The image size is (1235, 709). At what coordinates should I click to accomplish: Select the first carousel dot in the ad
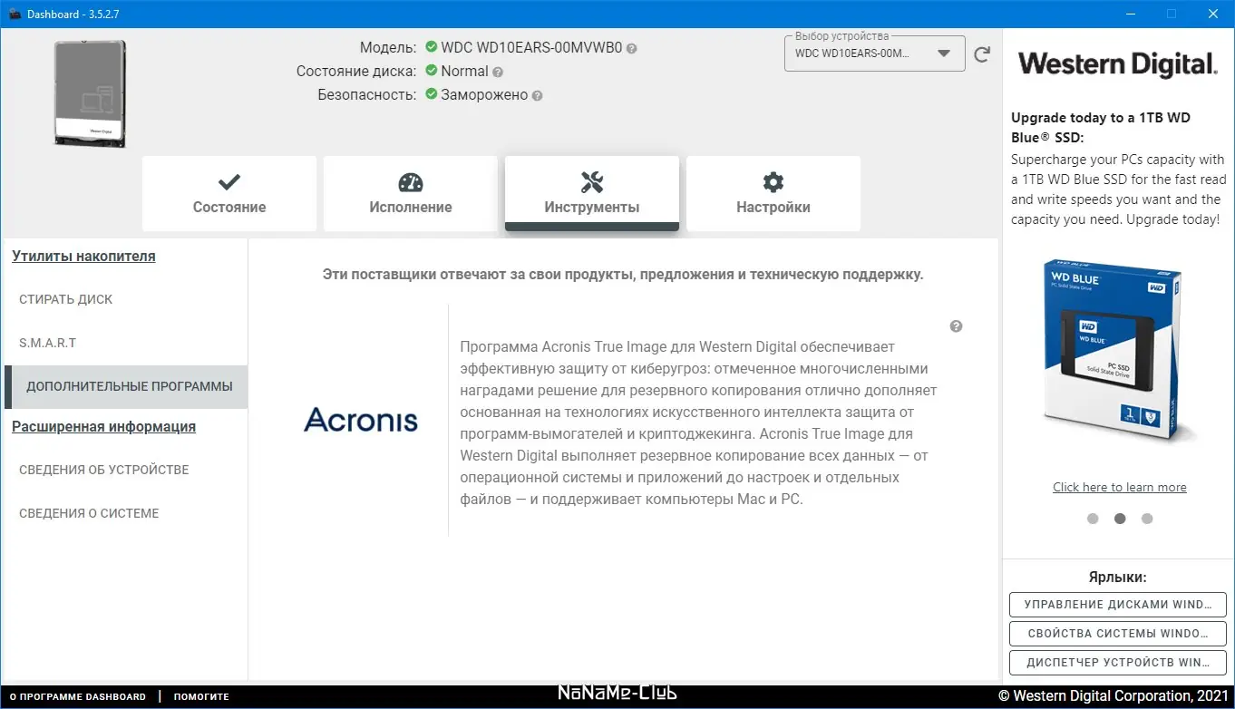1093,519
